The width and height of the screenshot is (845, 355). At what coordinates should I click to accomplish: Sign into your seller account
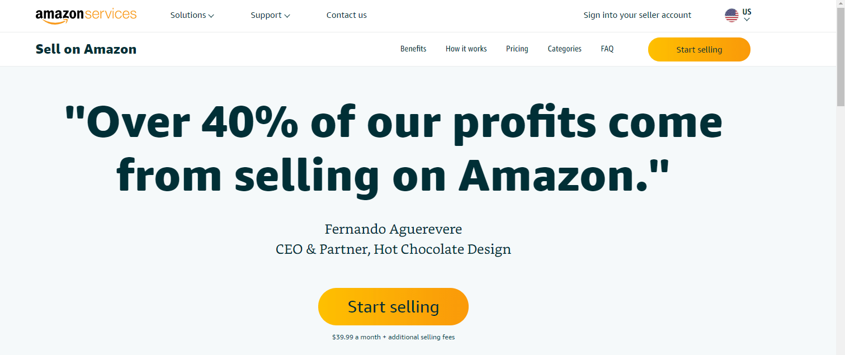point(637,15)
